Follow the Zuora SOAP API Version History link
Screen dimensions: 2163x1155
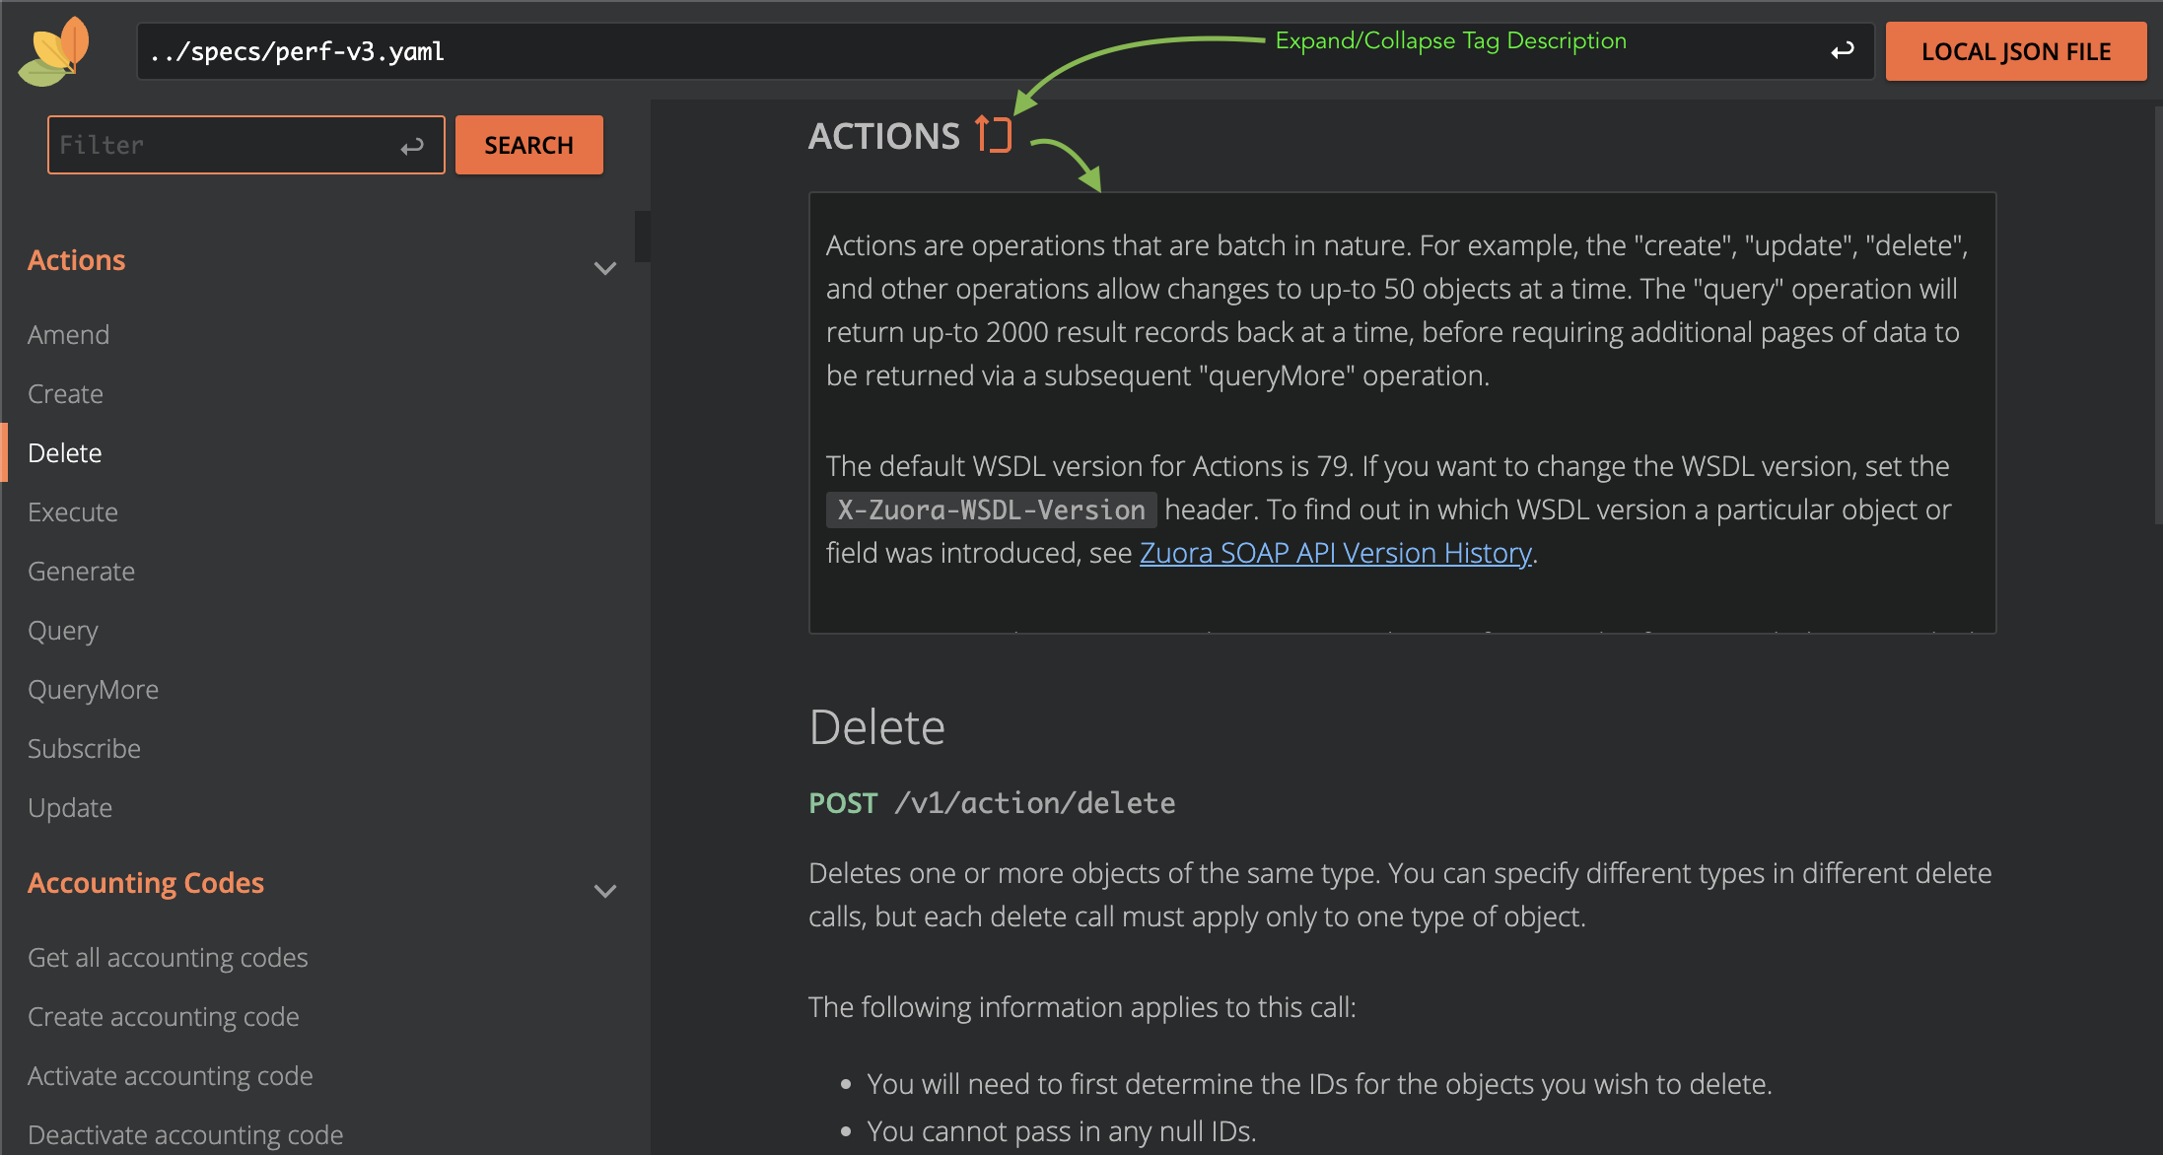pyautogui.click(x=1334, y=552)
